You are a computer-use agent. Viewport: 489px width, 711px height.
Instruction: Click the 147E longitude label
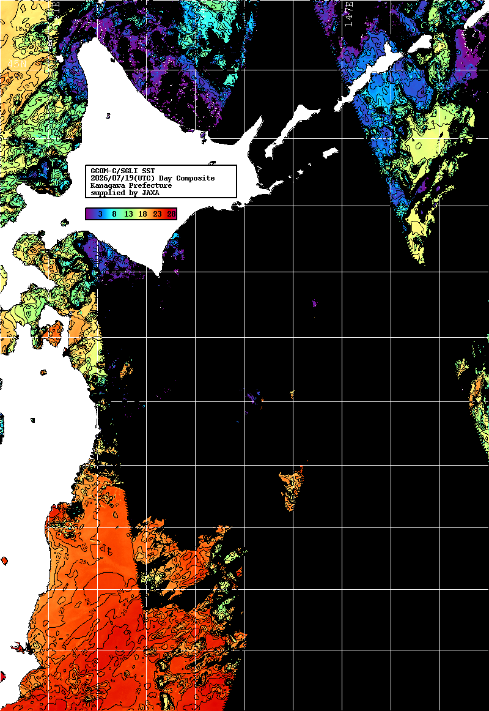pyautogui.click(x=348, y=13)
